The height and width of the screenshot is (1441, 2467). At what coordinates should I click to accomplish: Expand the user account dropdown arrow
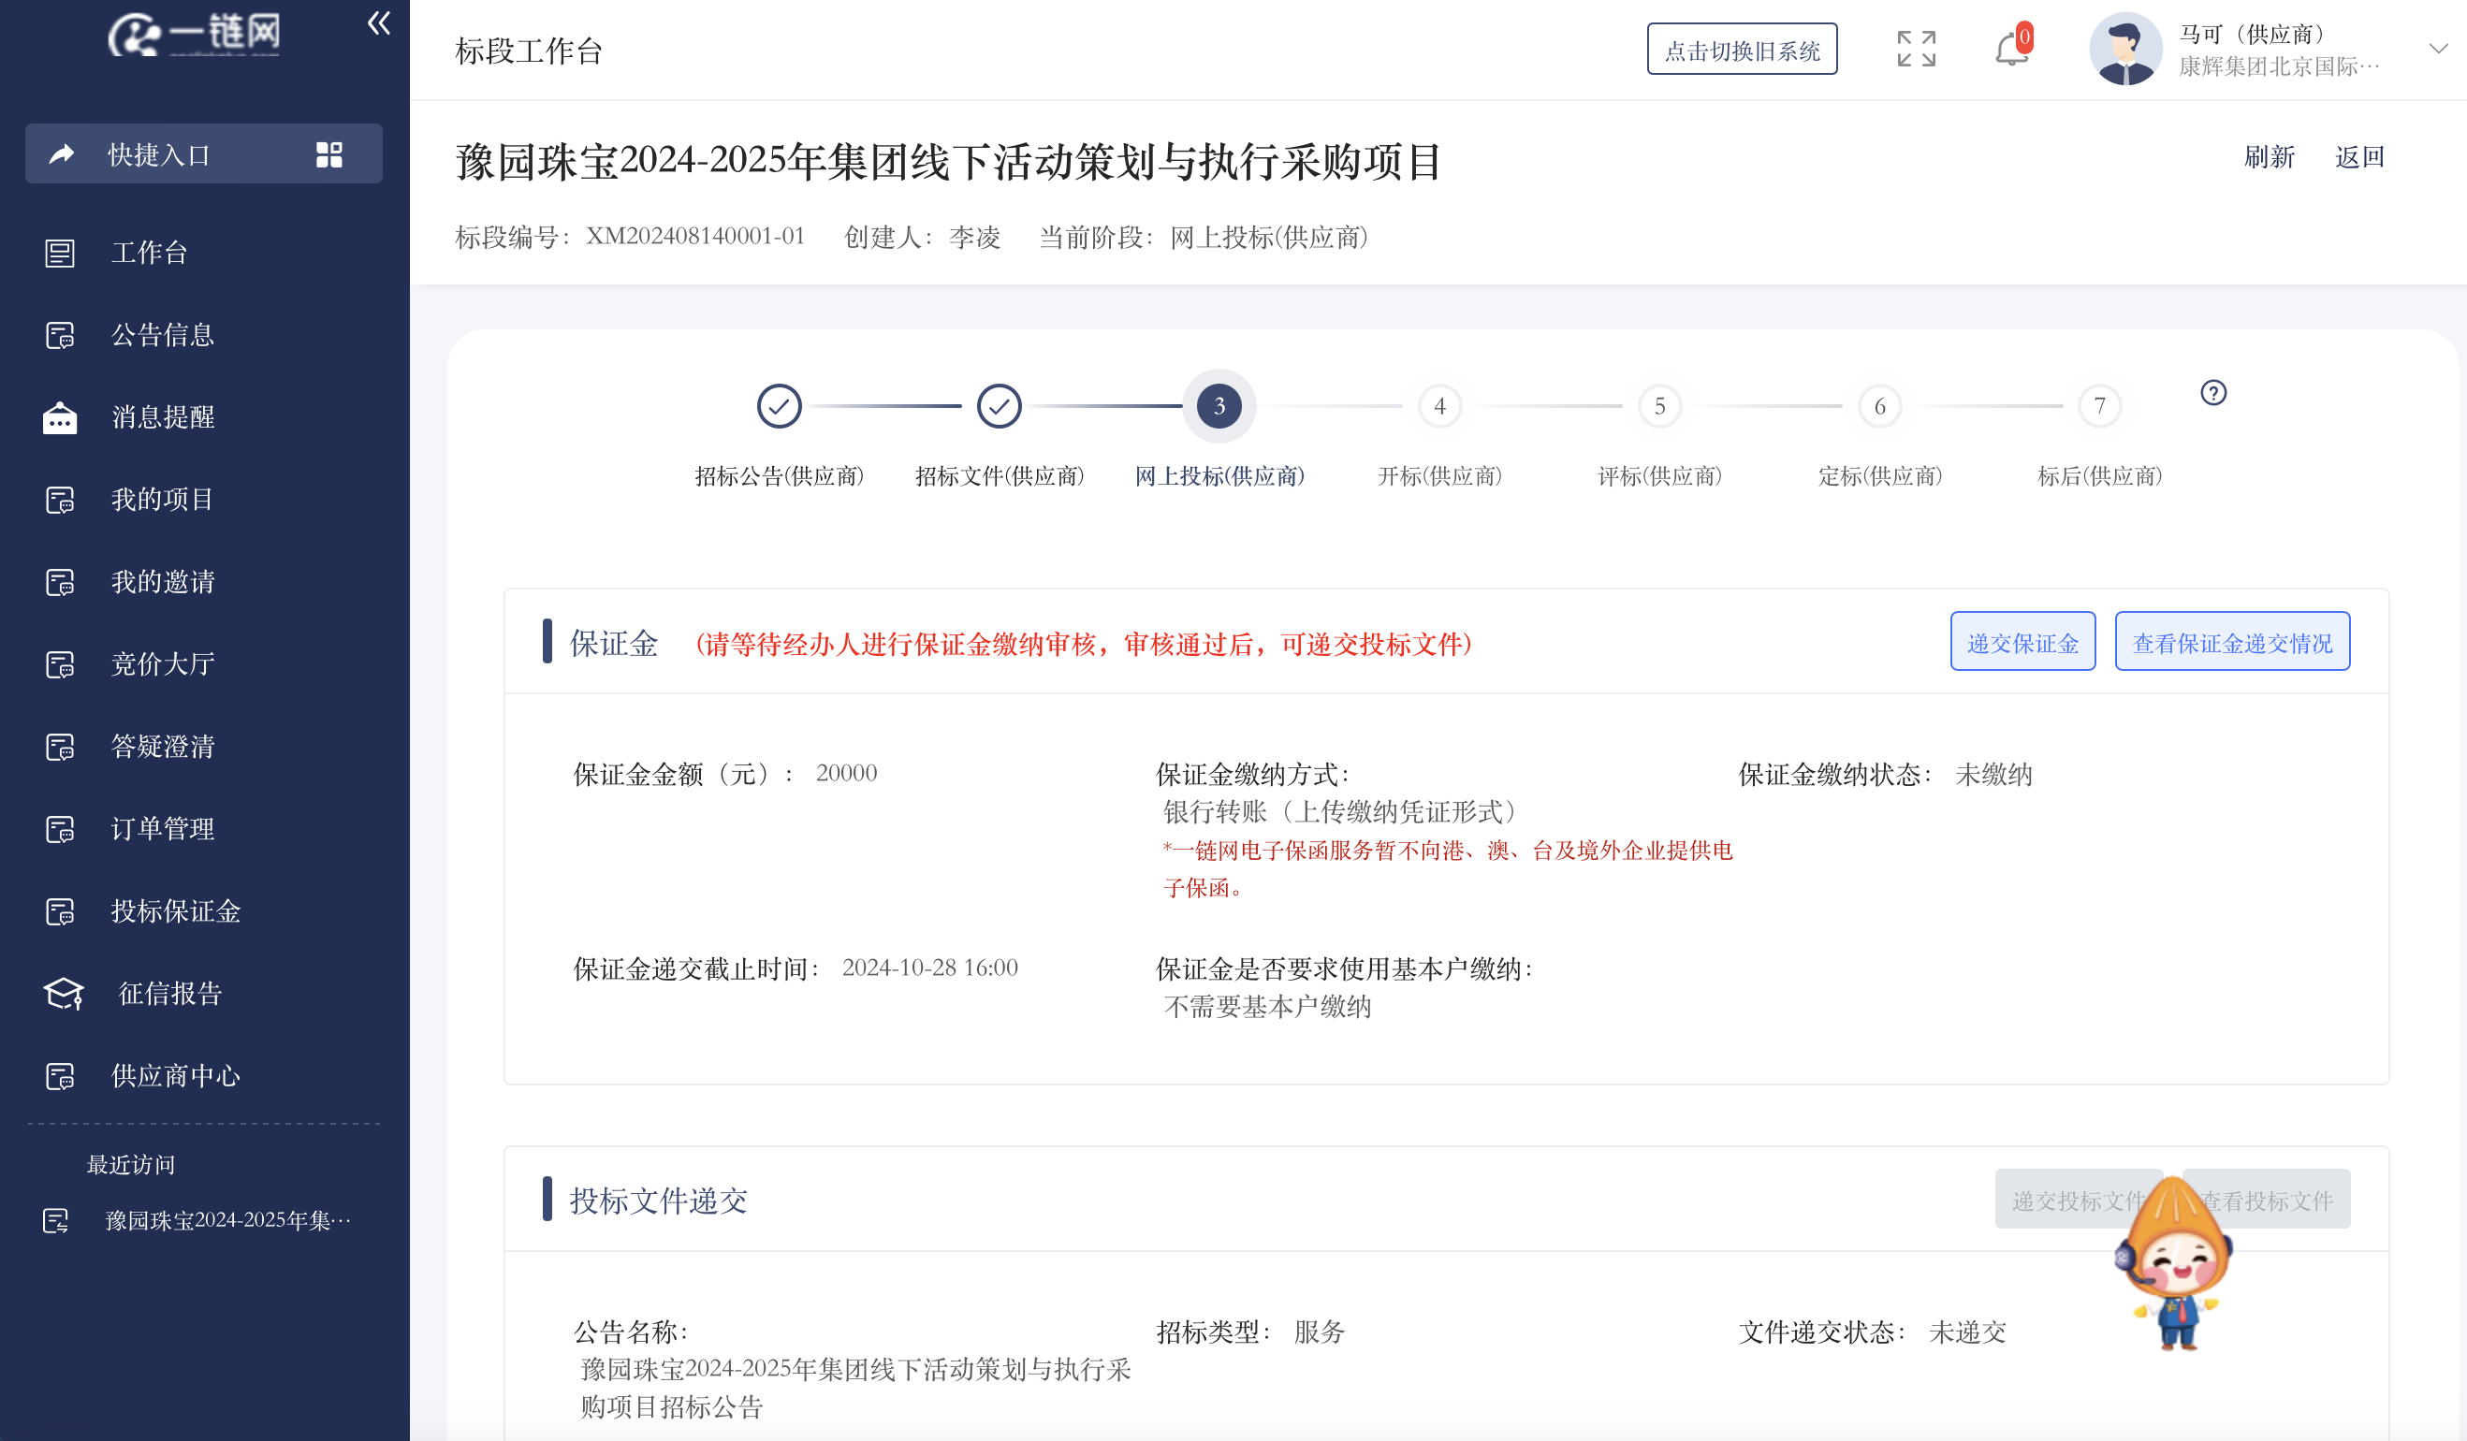(x=2438, y=49)
